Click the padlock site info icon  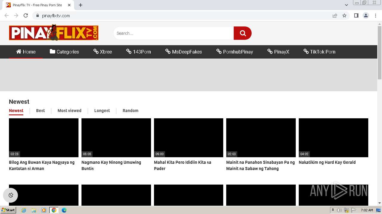[x=37, y=16]
